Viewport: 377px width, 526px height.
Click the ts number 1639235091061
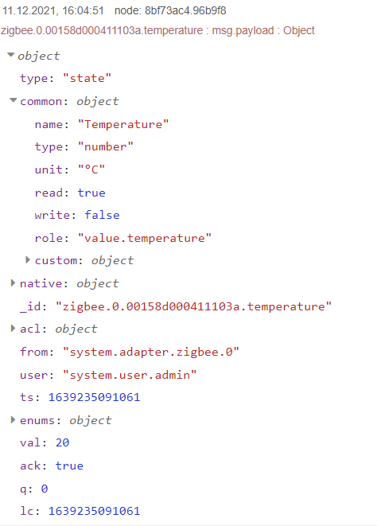(94, 397)
